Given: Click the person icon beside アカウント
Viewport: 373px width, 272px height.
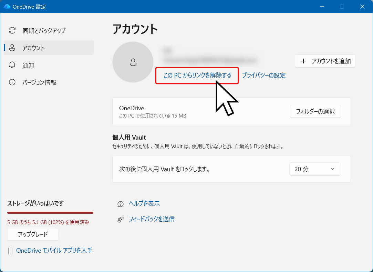Looking at the screenshot, I should [12, 48].
